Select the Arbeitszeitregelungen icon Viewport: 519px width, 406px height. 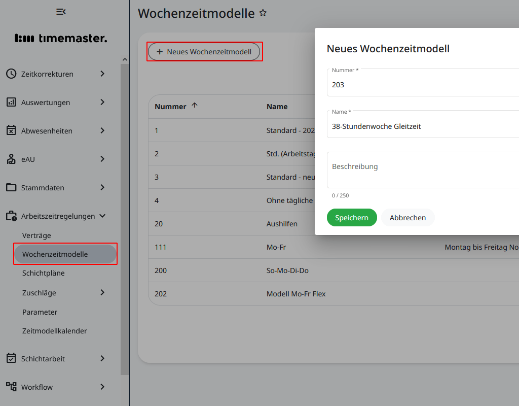[x=11, y=216]
